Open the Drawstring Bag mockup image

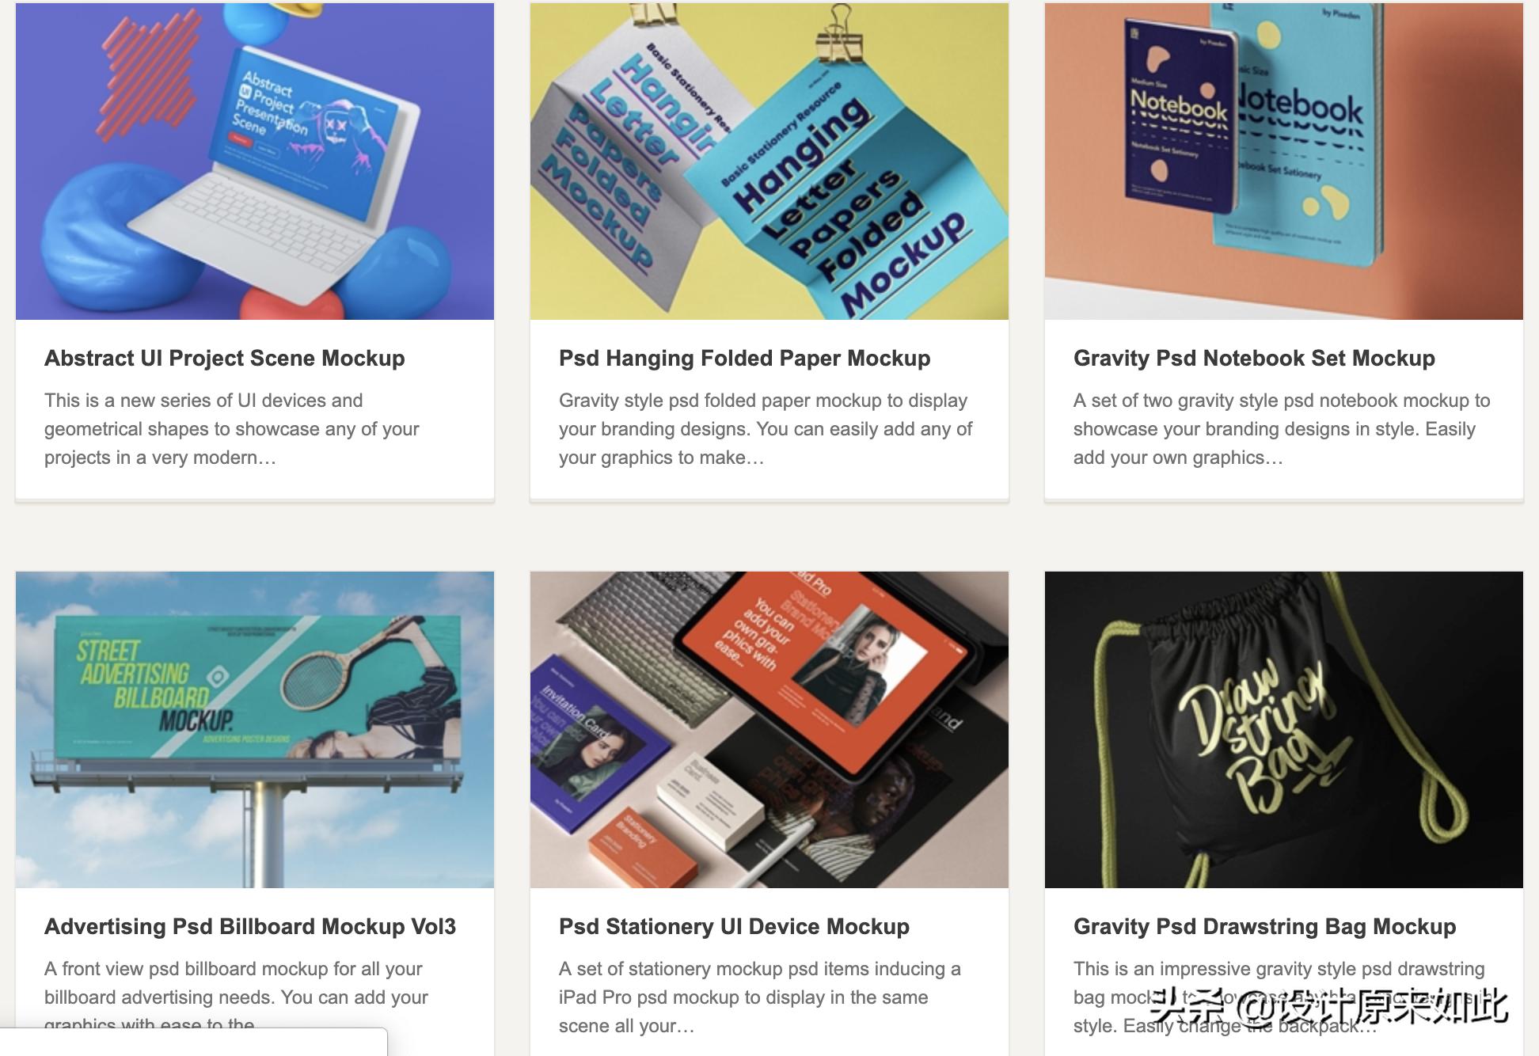(1284, 729)
